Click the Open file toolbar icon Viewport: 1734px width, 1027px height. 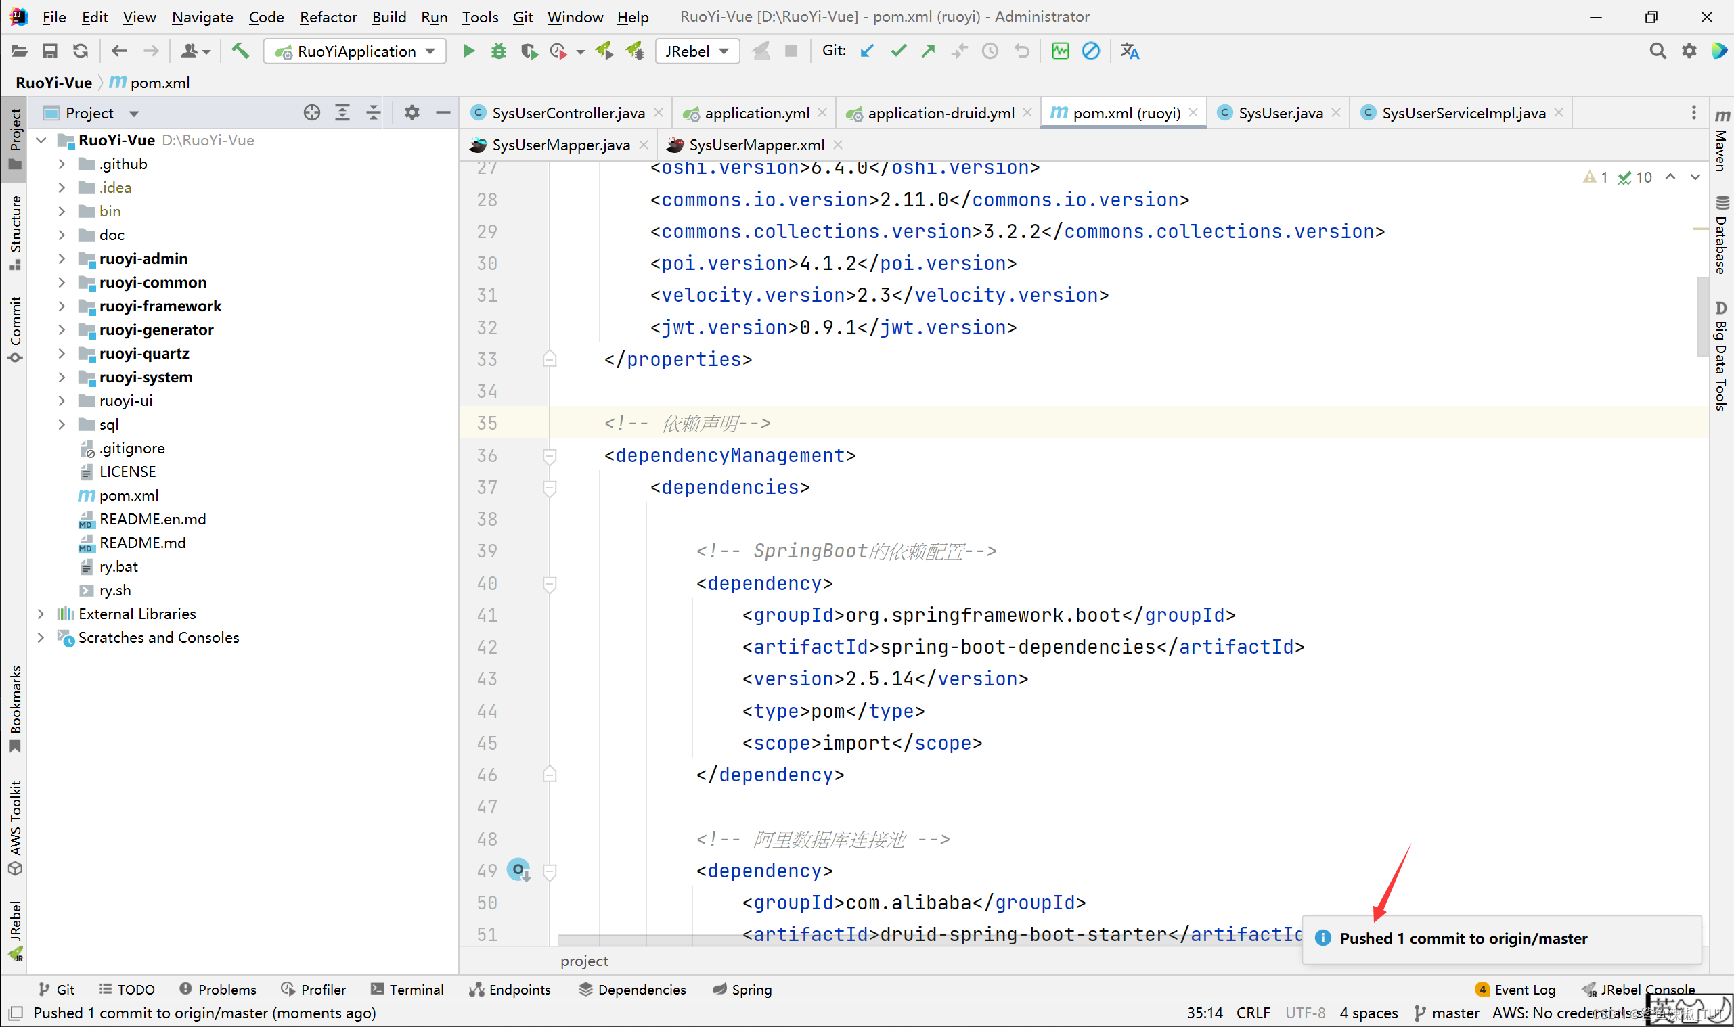coord(20,51)
